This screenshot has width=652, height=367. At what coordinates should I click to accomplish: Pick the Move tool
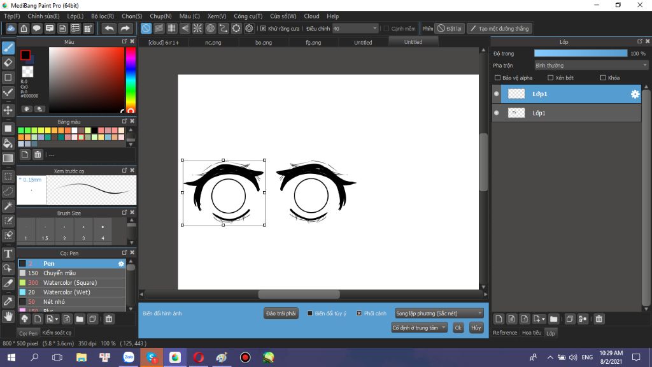tap(8, 110)
